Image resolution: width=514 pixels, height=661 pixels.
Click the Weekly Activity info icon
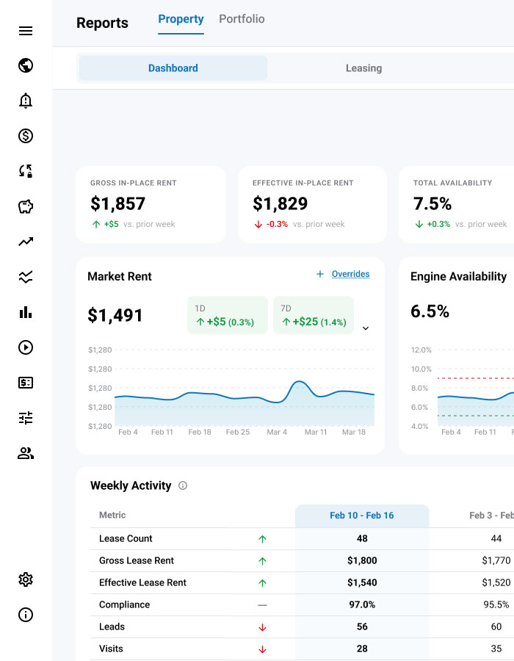(183, 485)
